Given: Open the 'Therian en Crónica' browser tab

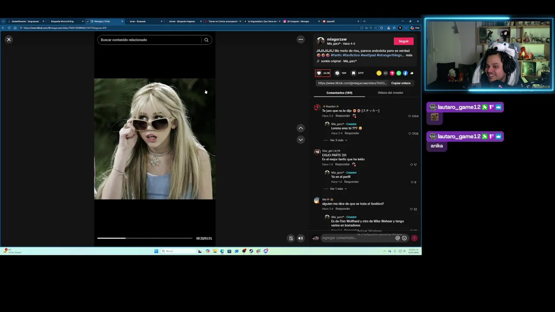Looking at the screenshot, I should pyautogui.click(x=223, y=21).
